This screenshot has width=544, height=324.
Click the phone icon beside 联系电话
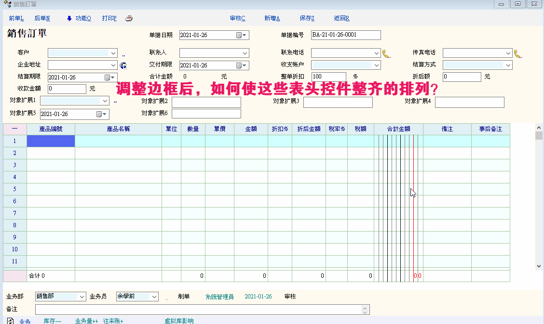coord(386,53)
